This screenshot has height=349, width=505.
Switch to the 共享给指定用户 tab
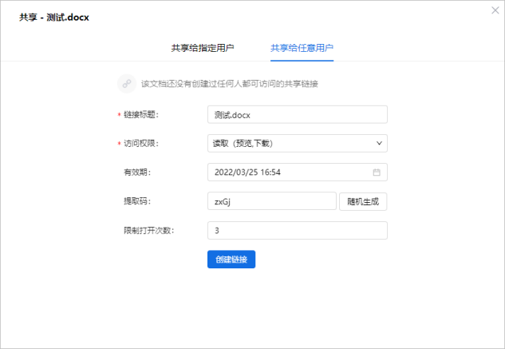(203, 48)
